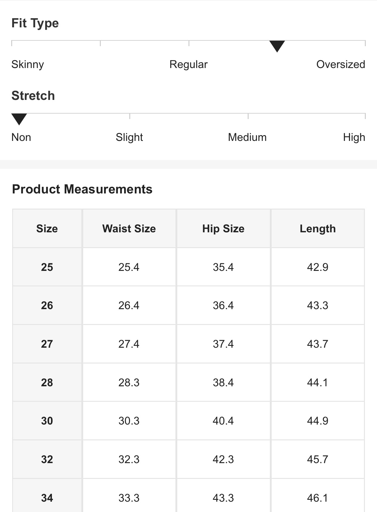Click the Length column header
377x512 pixels.
tap(318, 229)
